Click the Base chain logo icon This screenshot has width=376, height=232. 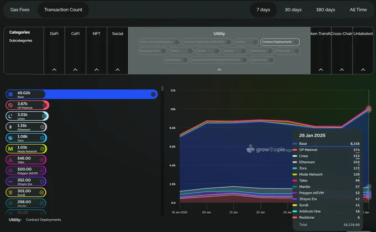(11, 94)
